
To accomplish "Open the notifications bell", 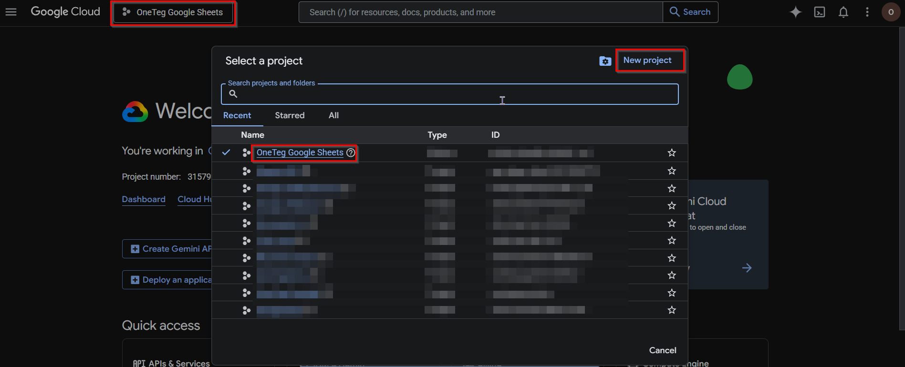I will click(x=843, y=12).
